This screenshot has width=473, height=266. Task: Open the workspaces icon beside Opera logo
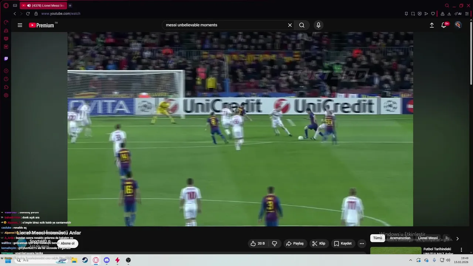(15, 6)
